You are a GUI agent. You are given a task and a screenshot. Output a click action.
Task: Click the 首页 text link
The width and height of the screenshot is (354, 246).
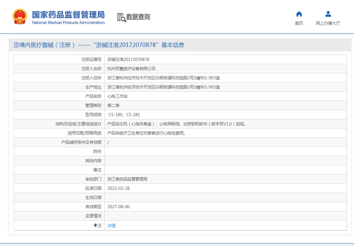(x=299, y=23)
